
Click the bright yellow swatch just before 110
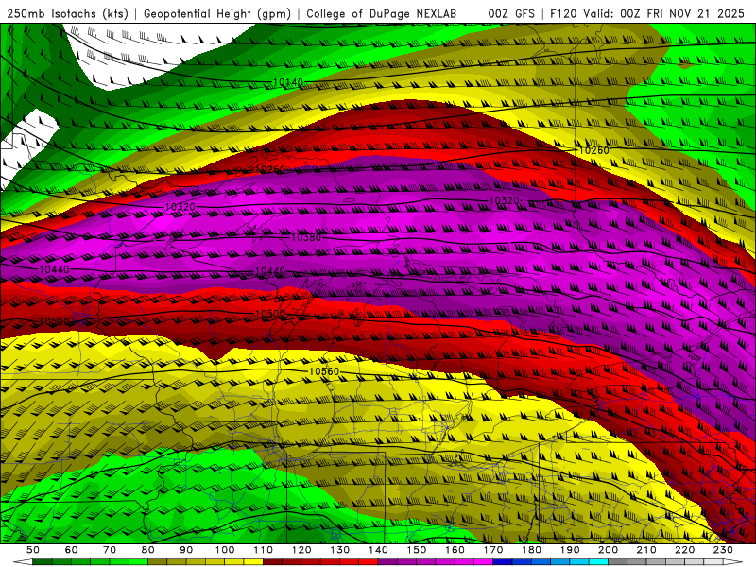[253, 562]
